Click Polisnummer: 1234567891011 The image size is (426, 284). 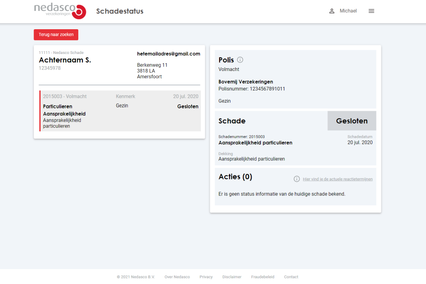(252, 89)
